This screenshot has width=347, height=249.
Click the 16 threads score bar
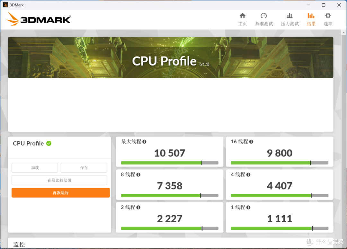click(x=280, y=163)
